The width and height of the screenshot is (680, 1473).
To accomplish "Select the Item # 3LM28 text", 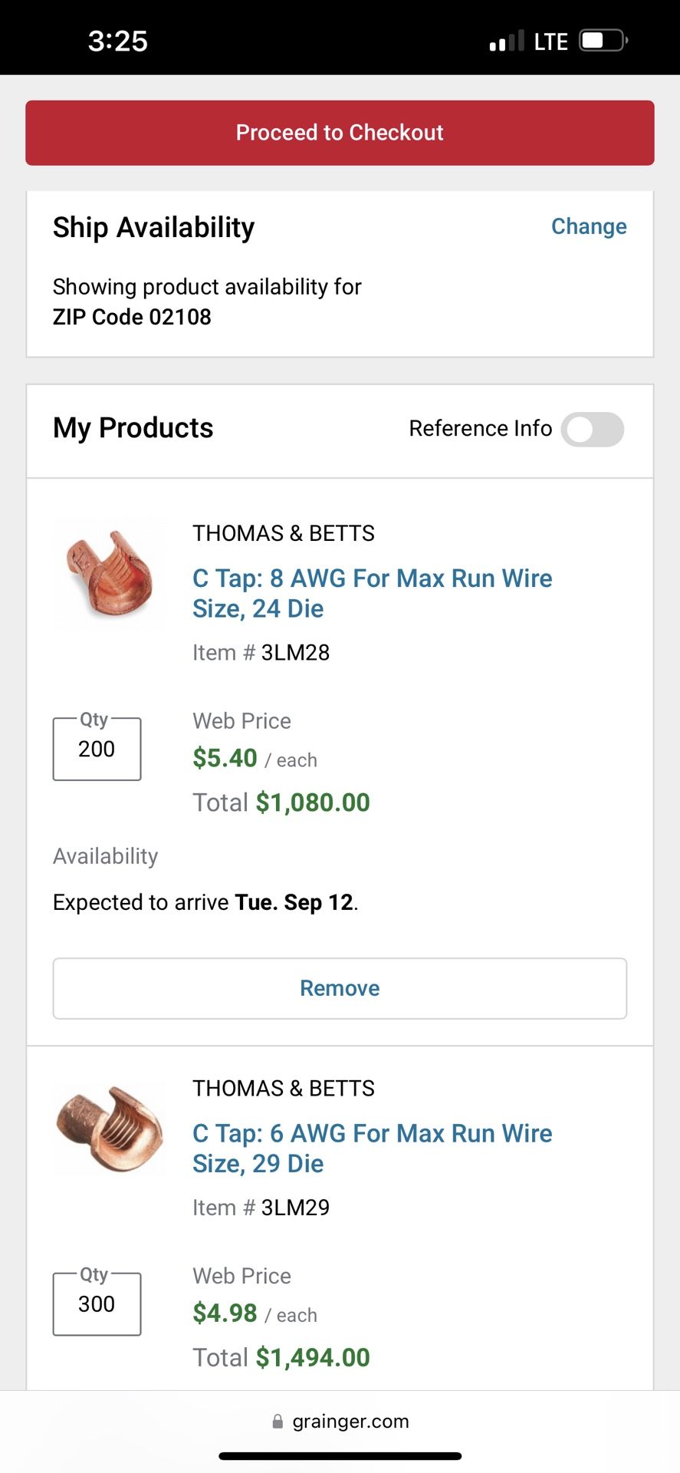I will pos(261,652).
